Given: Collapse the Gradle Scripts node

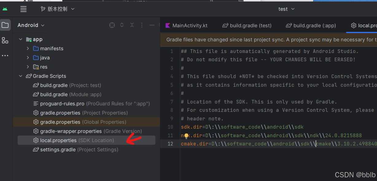Looking at the screenshot, I should point(21,76).
